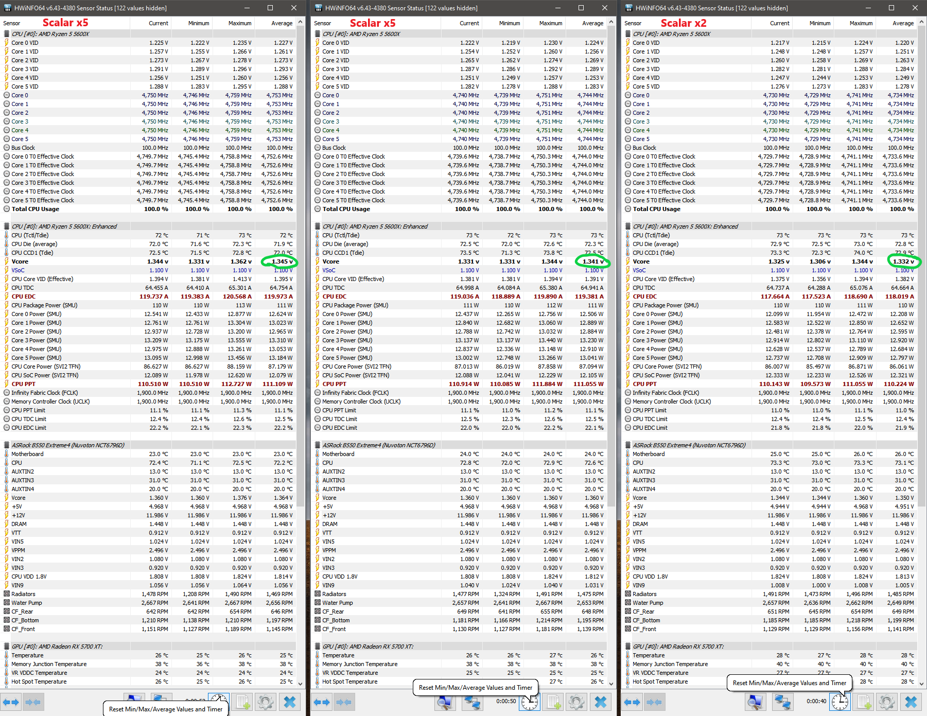This screenshot has height=716, width=927.
Task: Select Hot Spot Temperature row in right window
Action: coord(770,682)
